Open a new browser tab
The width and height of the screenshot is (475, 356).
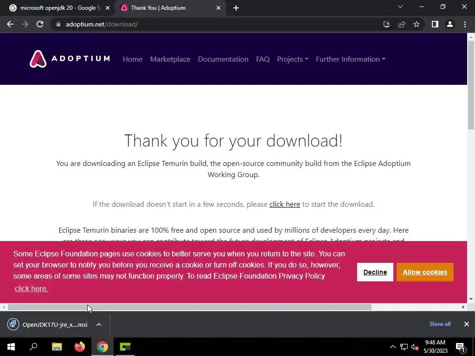236,8
